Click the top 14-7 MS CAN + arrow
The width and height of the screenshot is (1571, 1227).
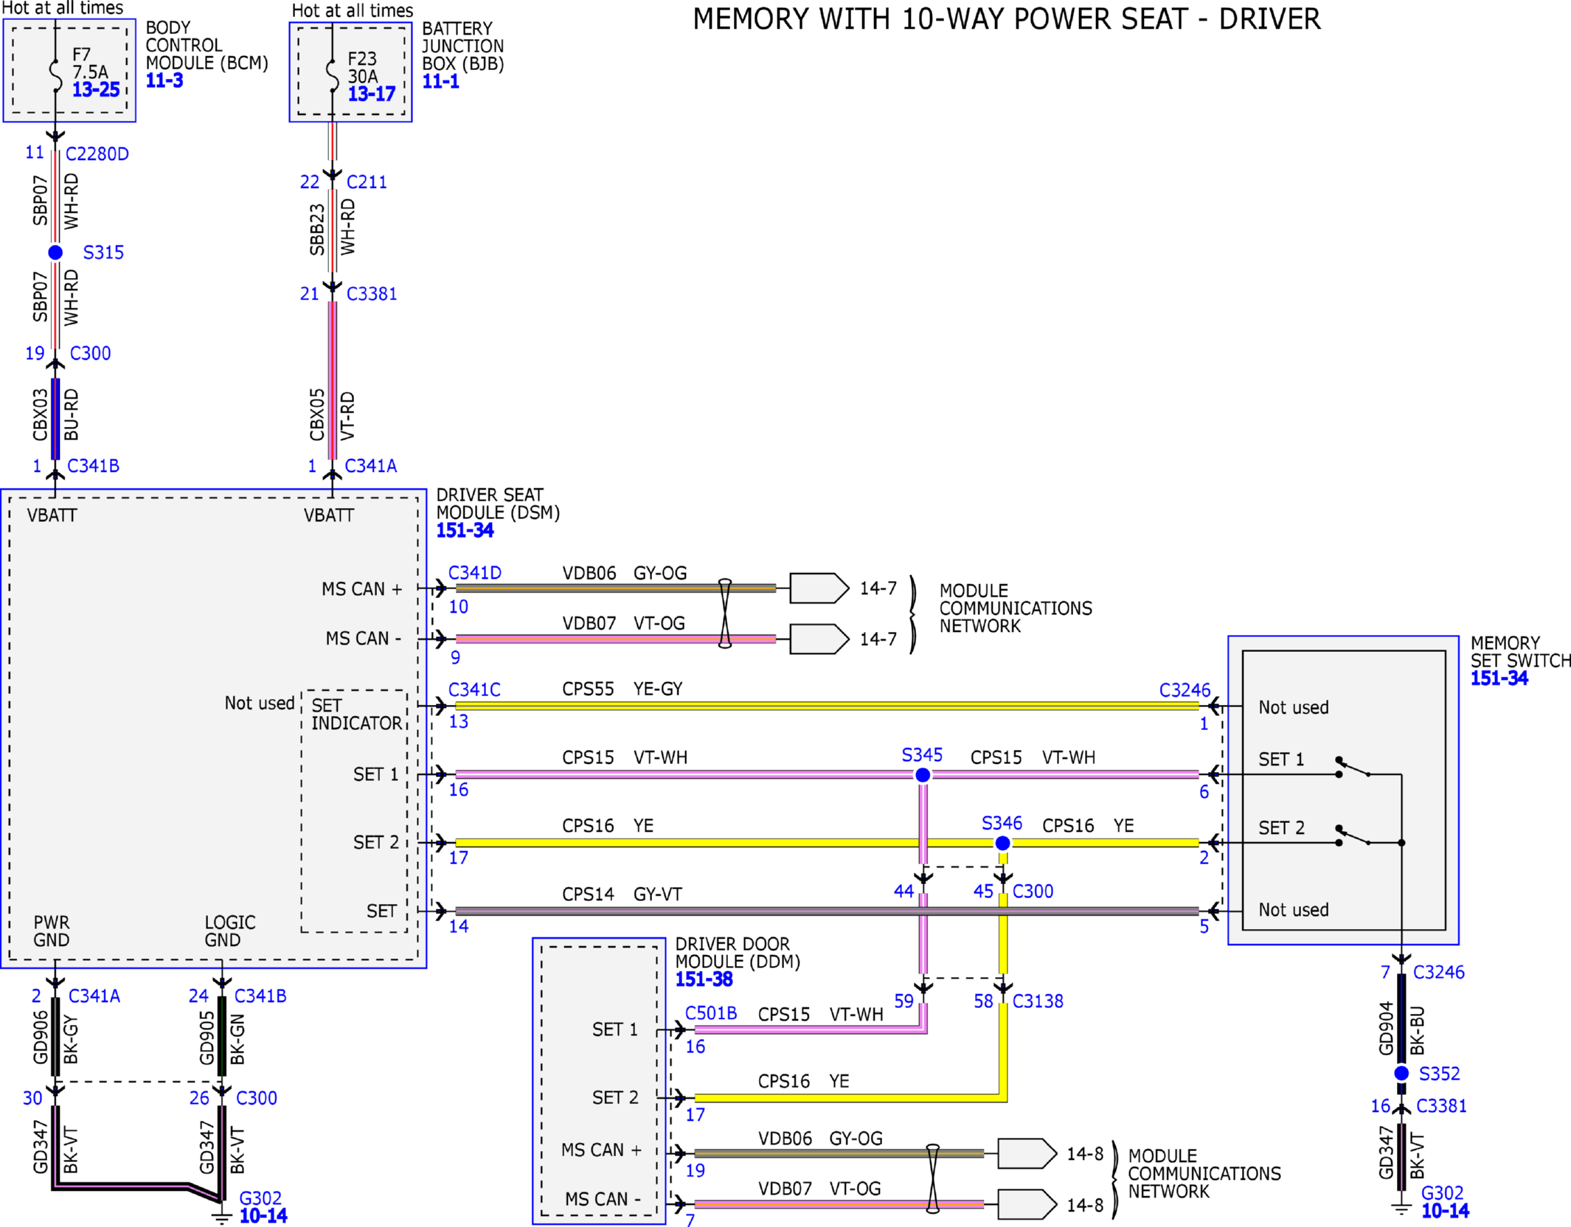click(819, 588)
